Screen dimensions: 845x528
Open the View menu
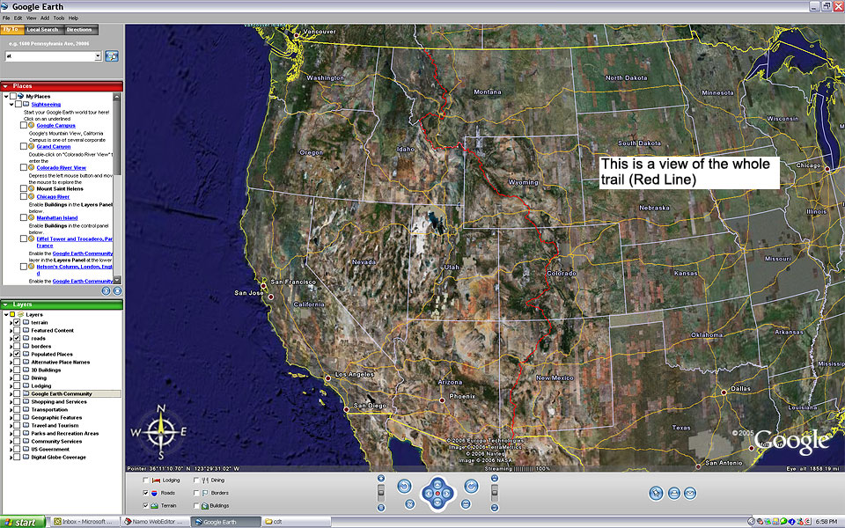click(x=32, y=18)
